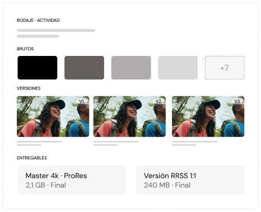Image resolution: width=261 pixels, height=212 pixels.
Task: Open the black raw footage thumbnail
Action: click(x=38, y=68)
